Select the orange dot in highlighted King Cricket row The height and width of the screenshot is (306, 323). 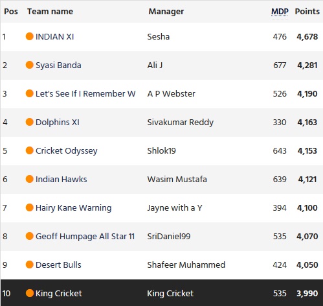pos(30,293)
